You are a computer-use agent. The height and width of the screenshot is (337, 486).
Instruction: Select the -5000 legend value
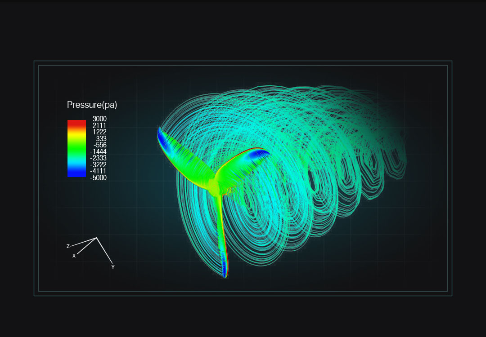point(98,177)
